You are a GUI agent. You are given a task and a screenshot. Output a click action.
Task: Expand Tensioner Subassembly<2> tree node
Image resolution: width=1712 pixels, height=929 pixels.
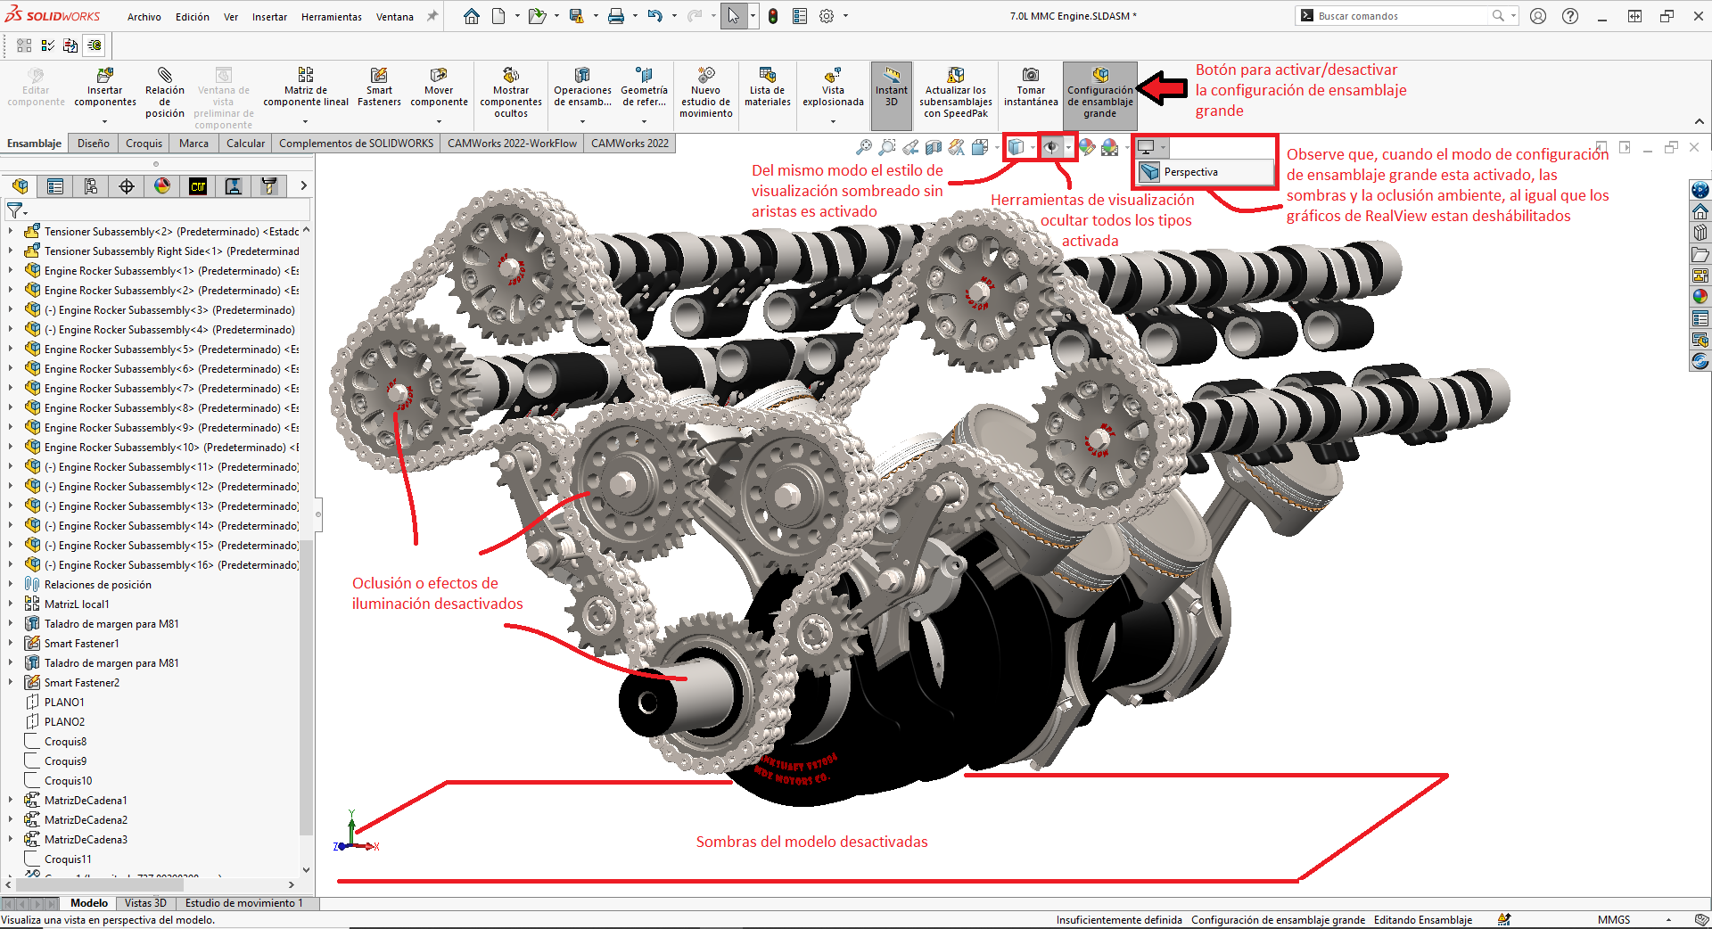point(11,231)
